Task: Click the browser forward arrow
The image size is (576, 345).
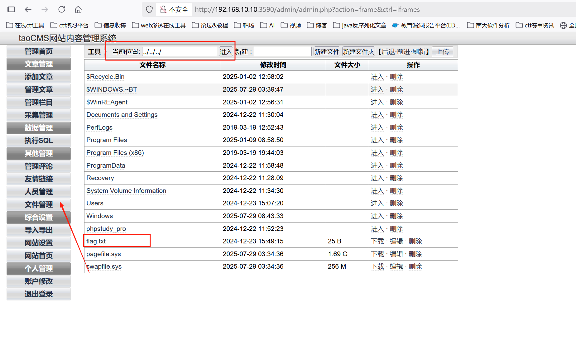Action: pyautogui.click(x=45, y=10)
